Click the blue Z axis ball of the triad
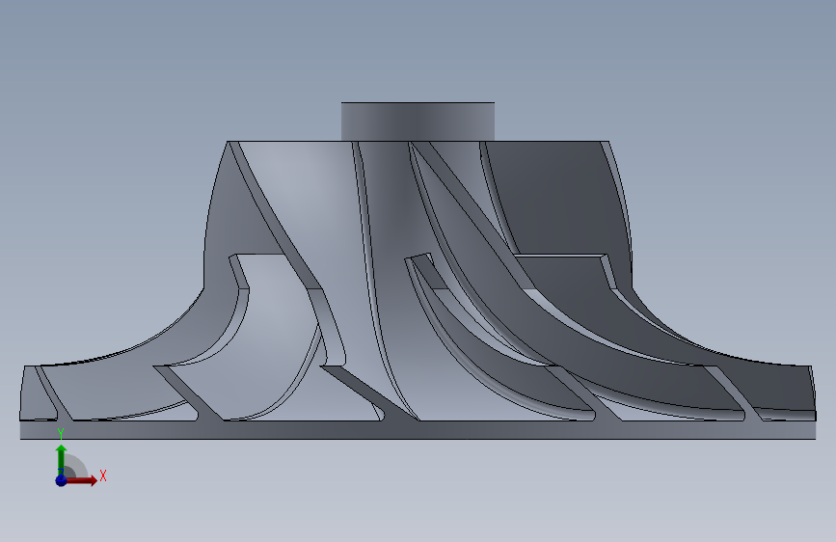The height and width of the screenshot is (542, 836). 61,480
